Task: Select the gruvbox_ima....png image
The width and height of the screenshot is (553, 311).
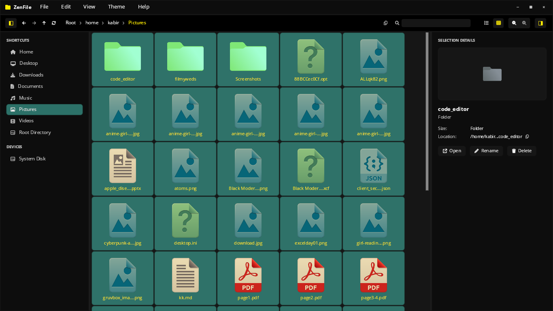Action: coord(123,278)
